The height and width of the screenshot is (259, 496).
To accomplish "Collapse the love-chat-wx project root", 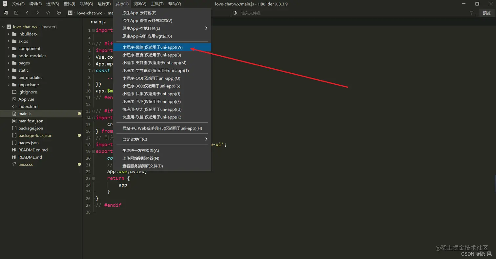I will tap(3, 27).
